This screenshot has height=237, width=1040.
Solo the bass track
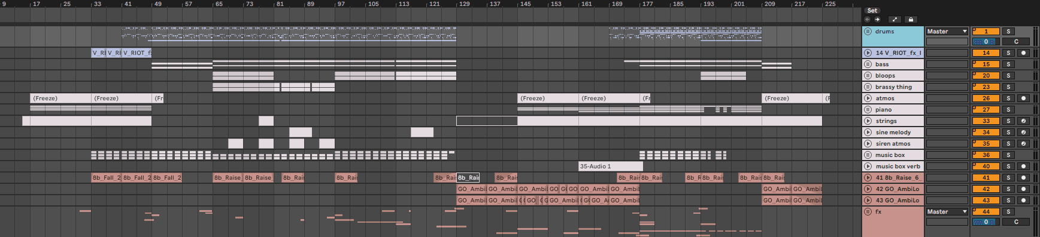pyautogui.click(x=1008, y=64)
